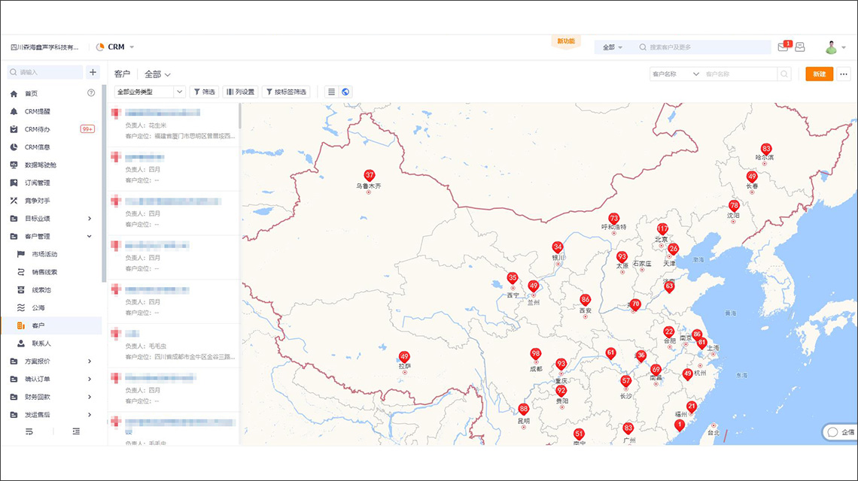Click the sidebar collapse icon at bottom left
858x481 pixels.
pos(29,432)
